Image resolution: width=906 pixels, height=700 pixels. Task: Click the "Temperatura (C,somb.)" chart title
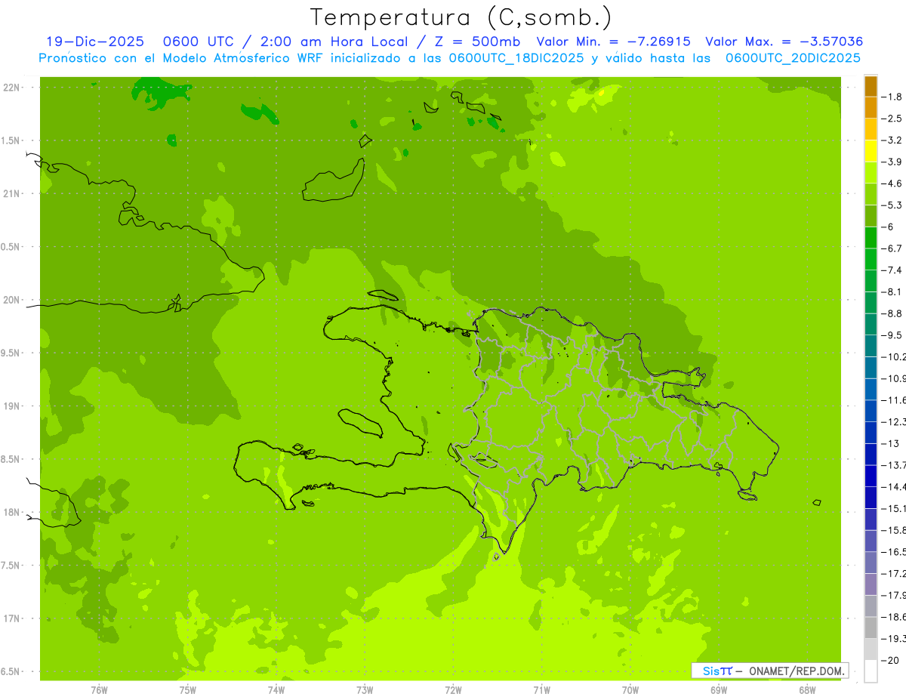(x=461, y=17)
